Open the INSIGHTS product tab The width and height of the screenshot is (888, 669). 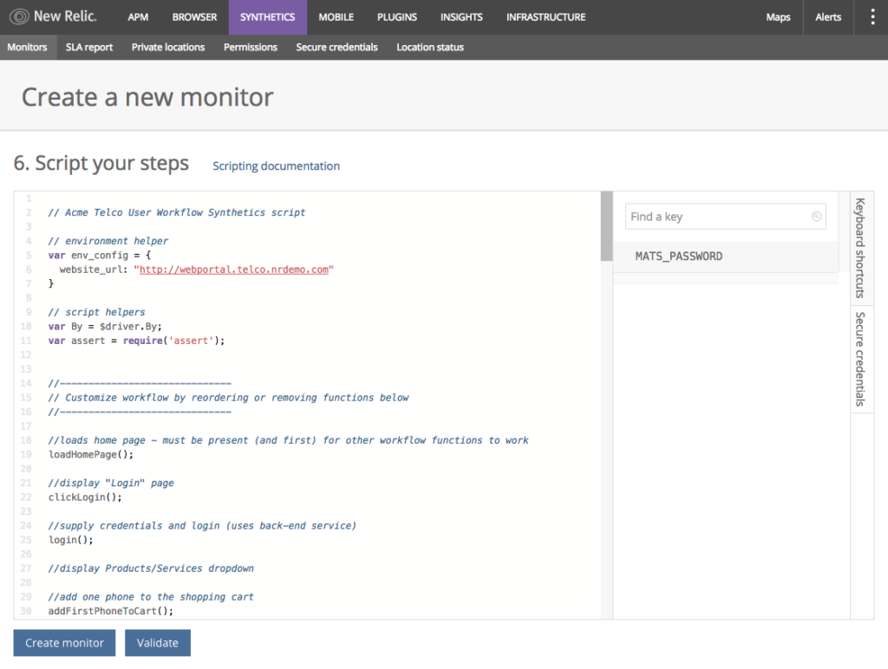pyautogui.click(x=461, y=17)
